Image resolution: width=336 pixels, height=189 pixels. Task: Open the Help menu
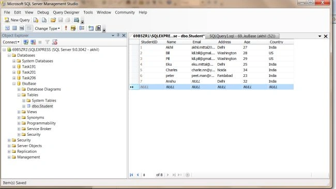pyautogui.click(x=143, y=12)
